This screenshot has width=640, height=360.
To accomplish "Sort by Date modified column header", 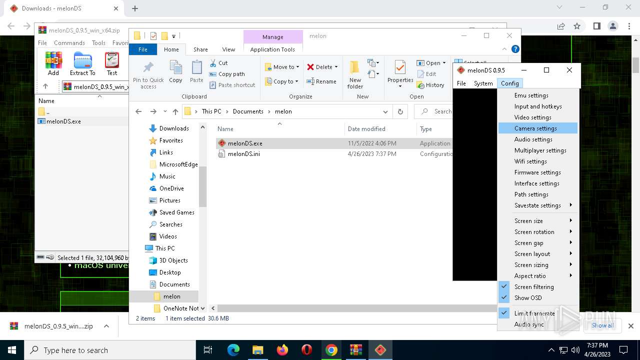I will click(379, 129).
